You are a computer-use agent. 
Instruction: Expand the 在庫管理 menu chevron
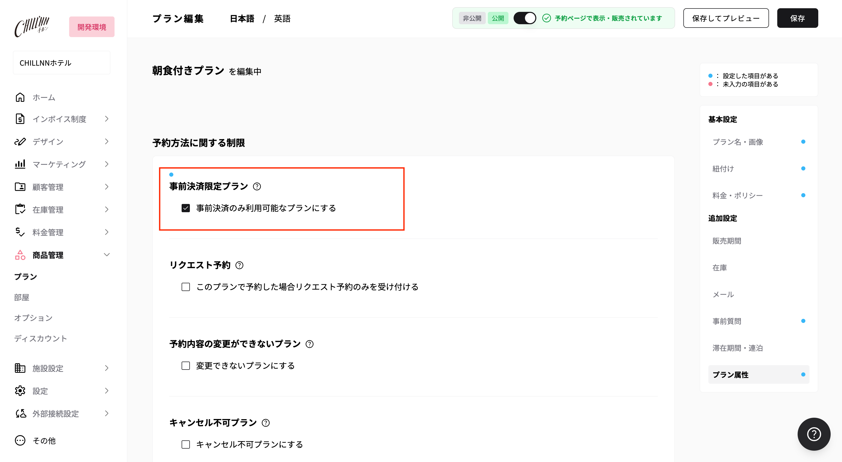tap(107, 209)
